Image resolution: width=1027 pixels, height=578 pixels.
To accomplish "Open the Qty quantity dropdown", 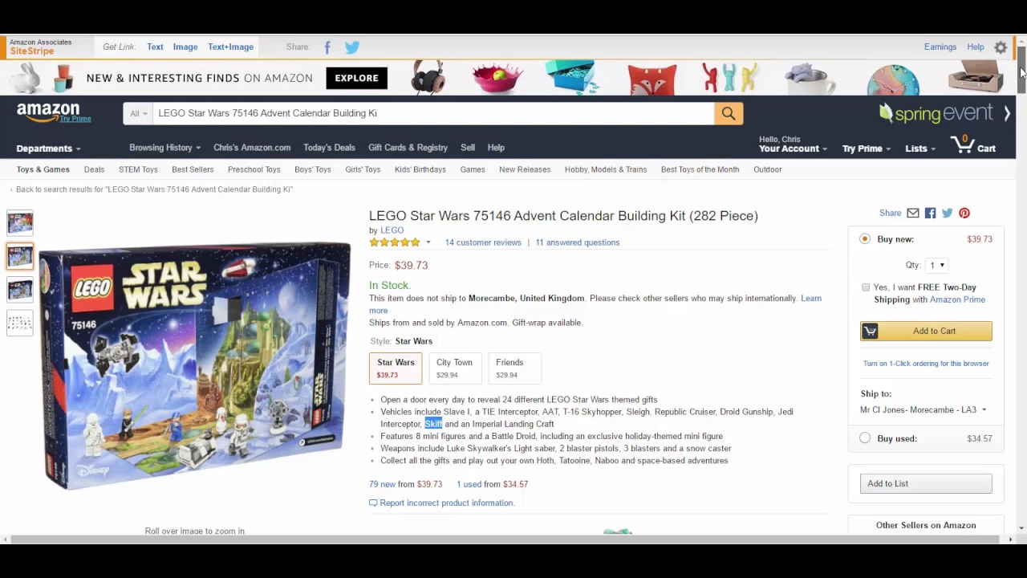I will 937,265.
